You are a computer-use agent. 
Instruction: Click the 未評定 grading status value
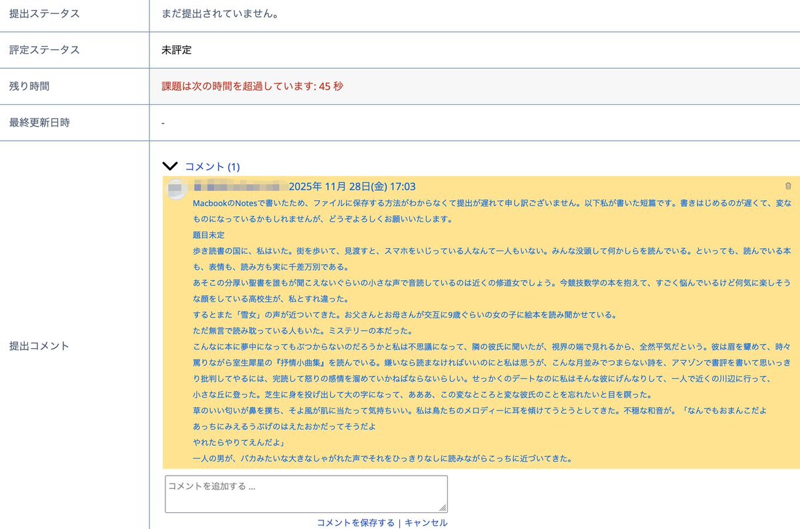click(x=176, y=50)
